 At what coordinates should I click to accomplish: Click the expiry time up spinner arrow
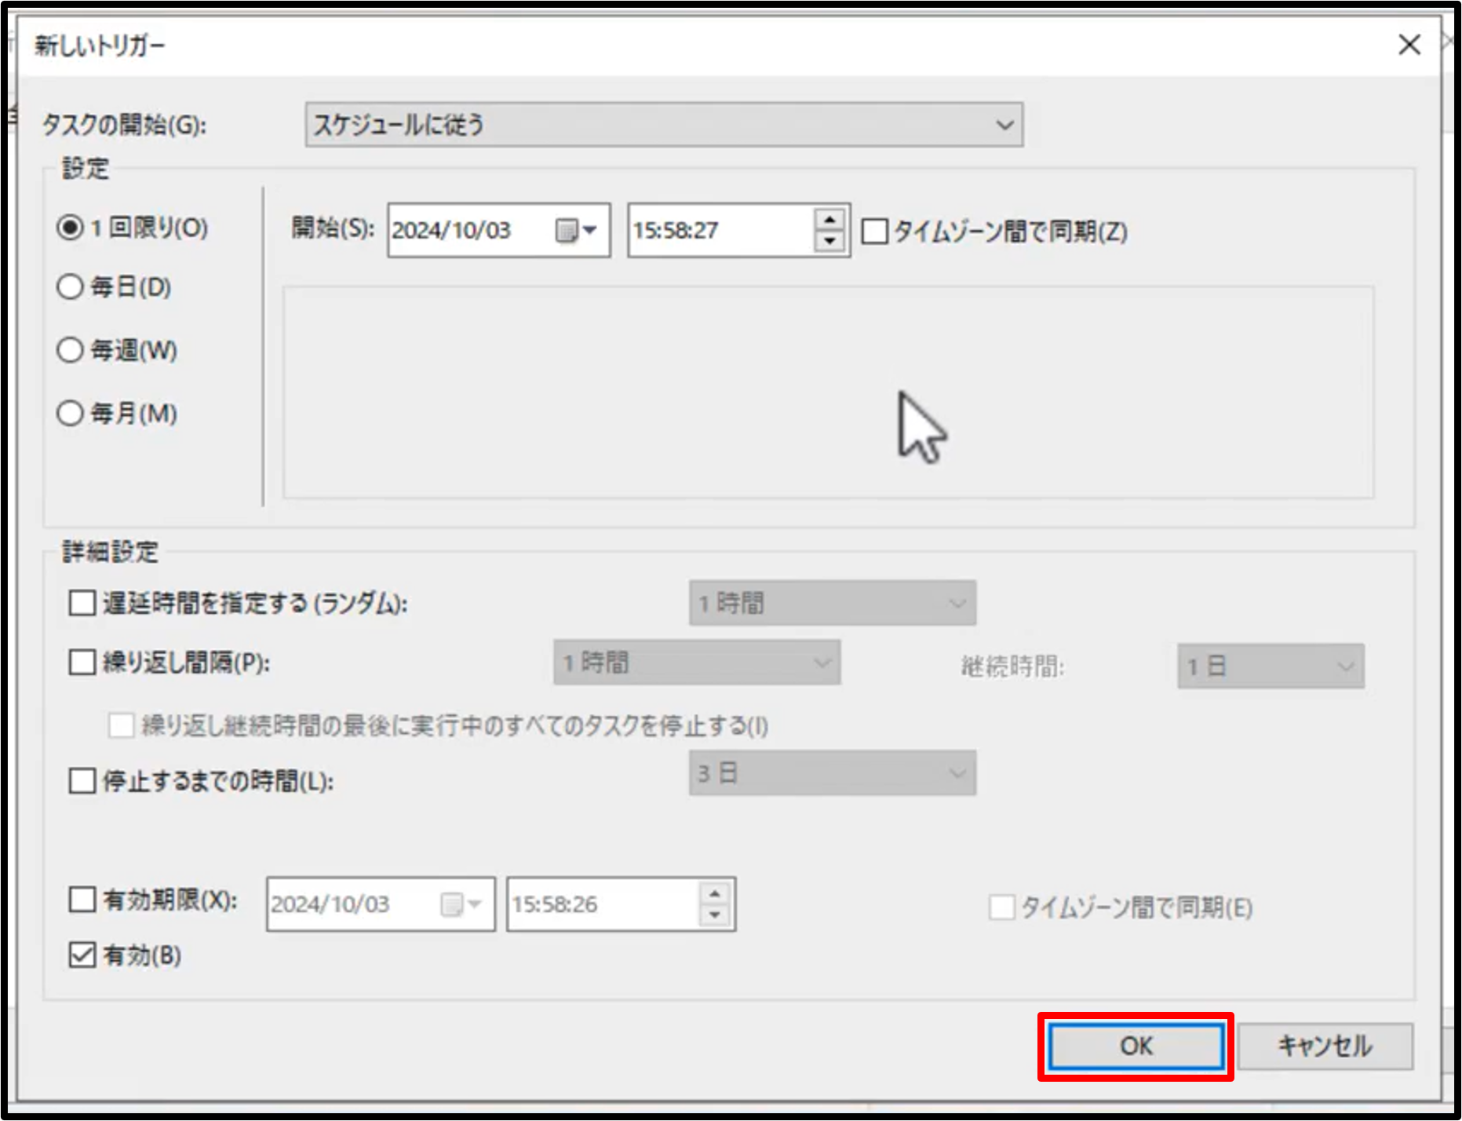[715, 894]
